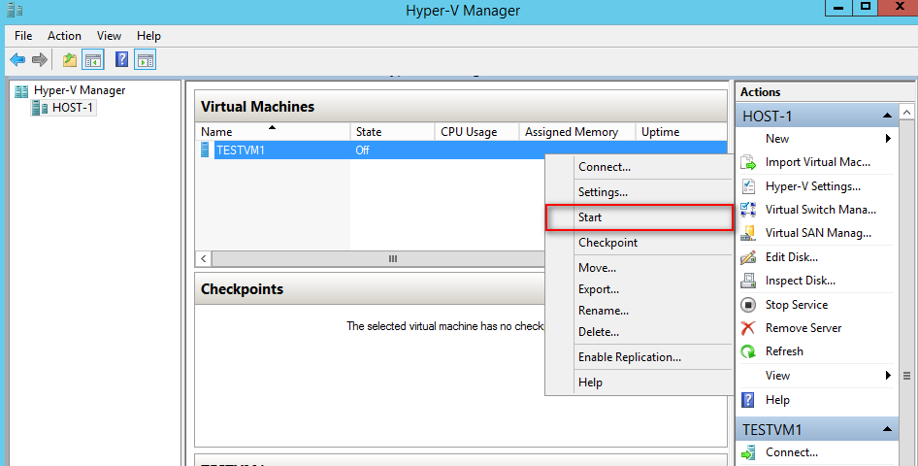Click the Virtual Switch Manager icon

tap(748, 210)
